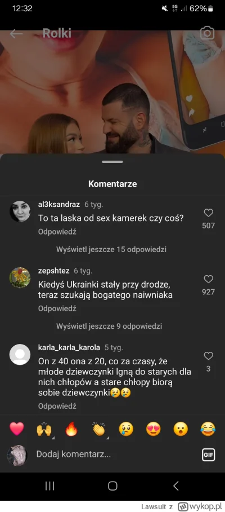225x512 pixels.
Task: Expand 15 more replies under al3ksandraz
Action: point(111,249)
